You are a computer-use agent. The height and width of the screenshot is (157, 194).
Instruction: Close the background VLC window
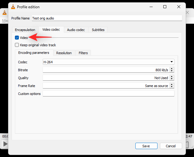(187, 12)
